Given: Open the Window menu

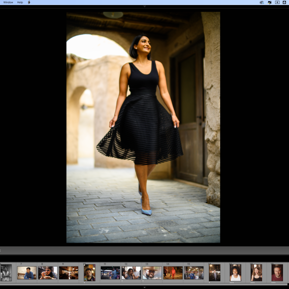Looking at the screenshot, I should [8, 2].
